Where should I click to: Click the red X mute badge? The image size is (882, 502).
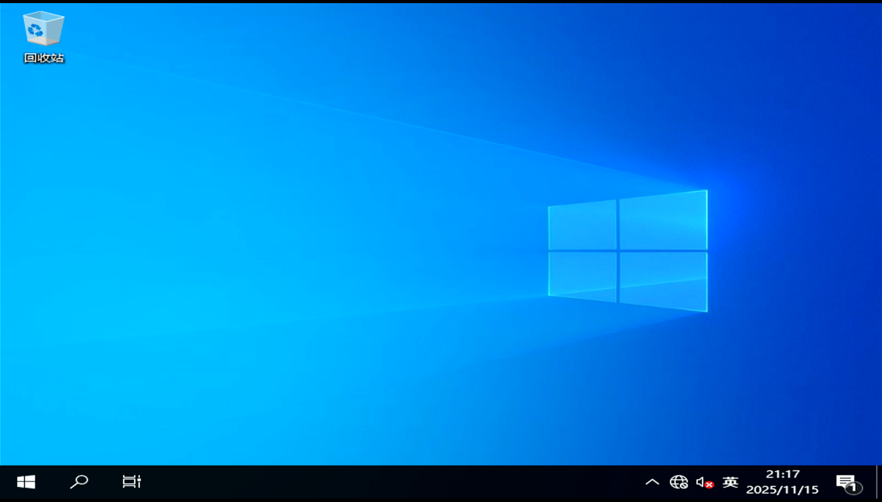tap(709, 485)
